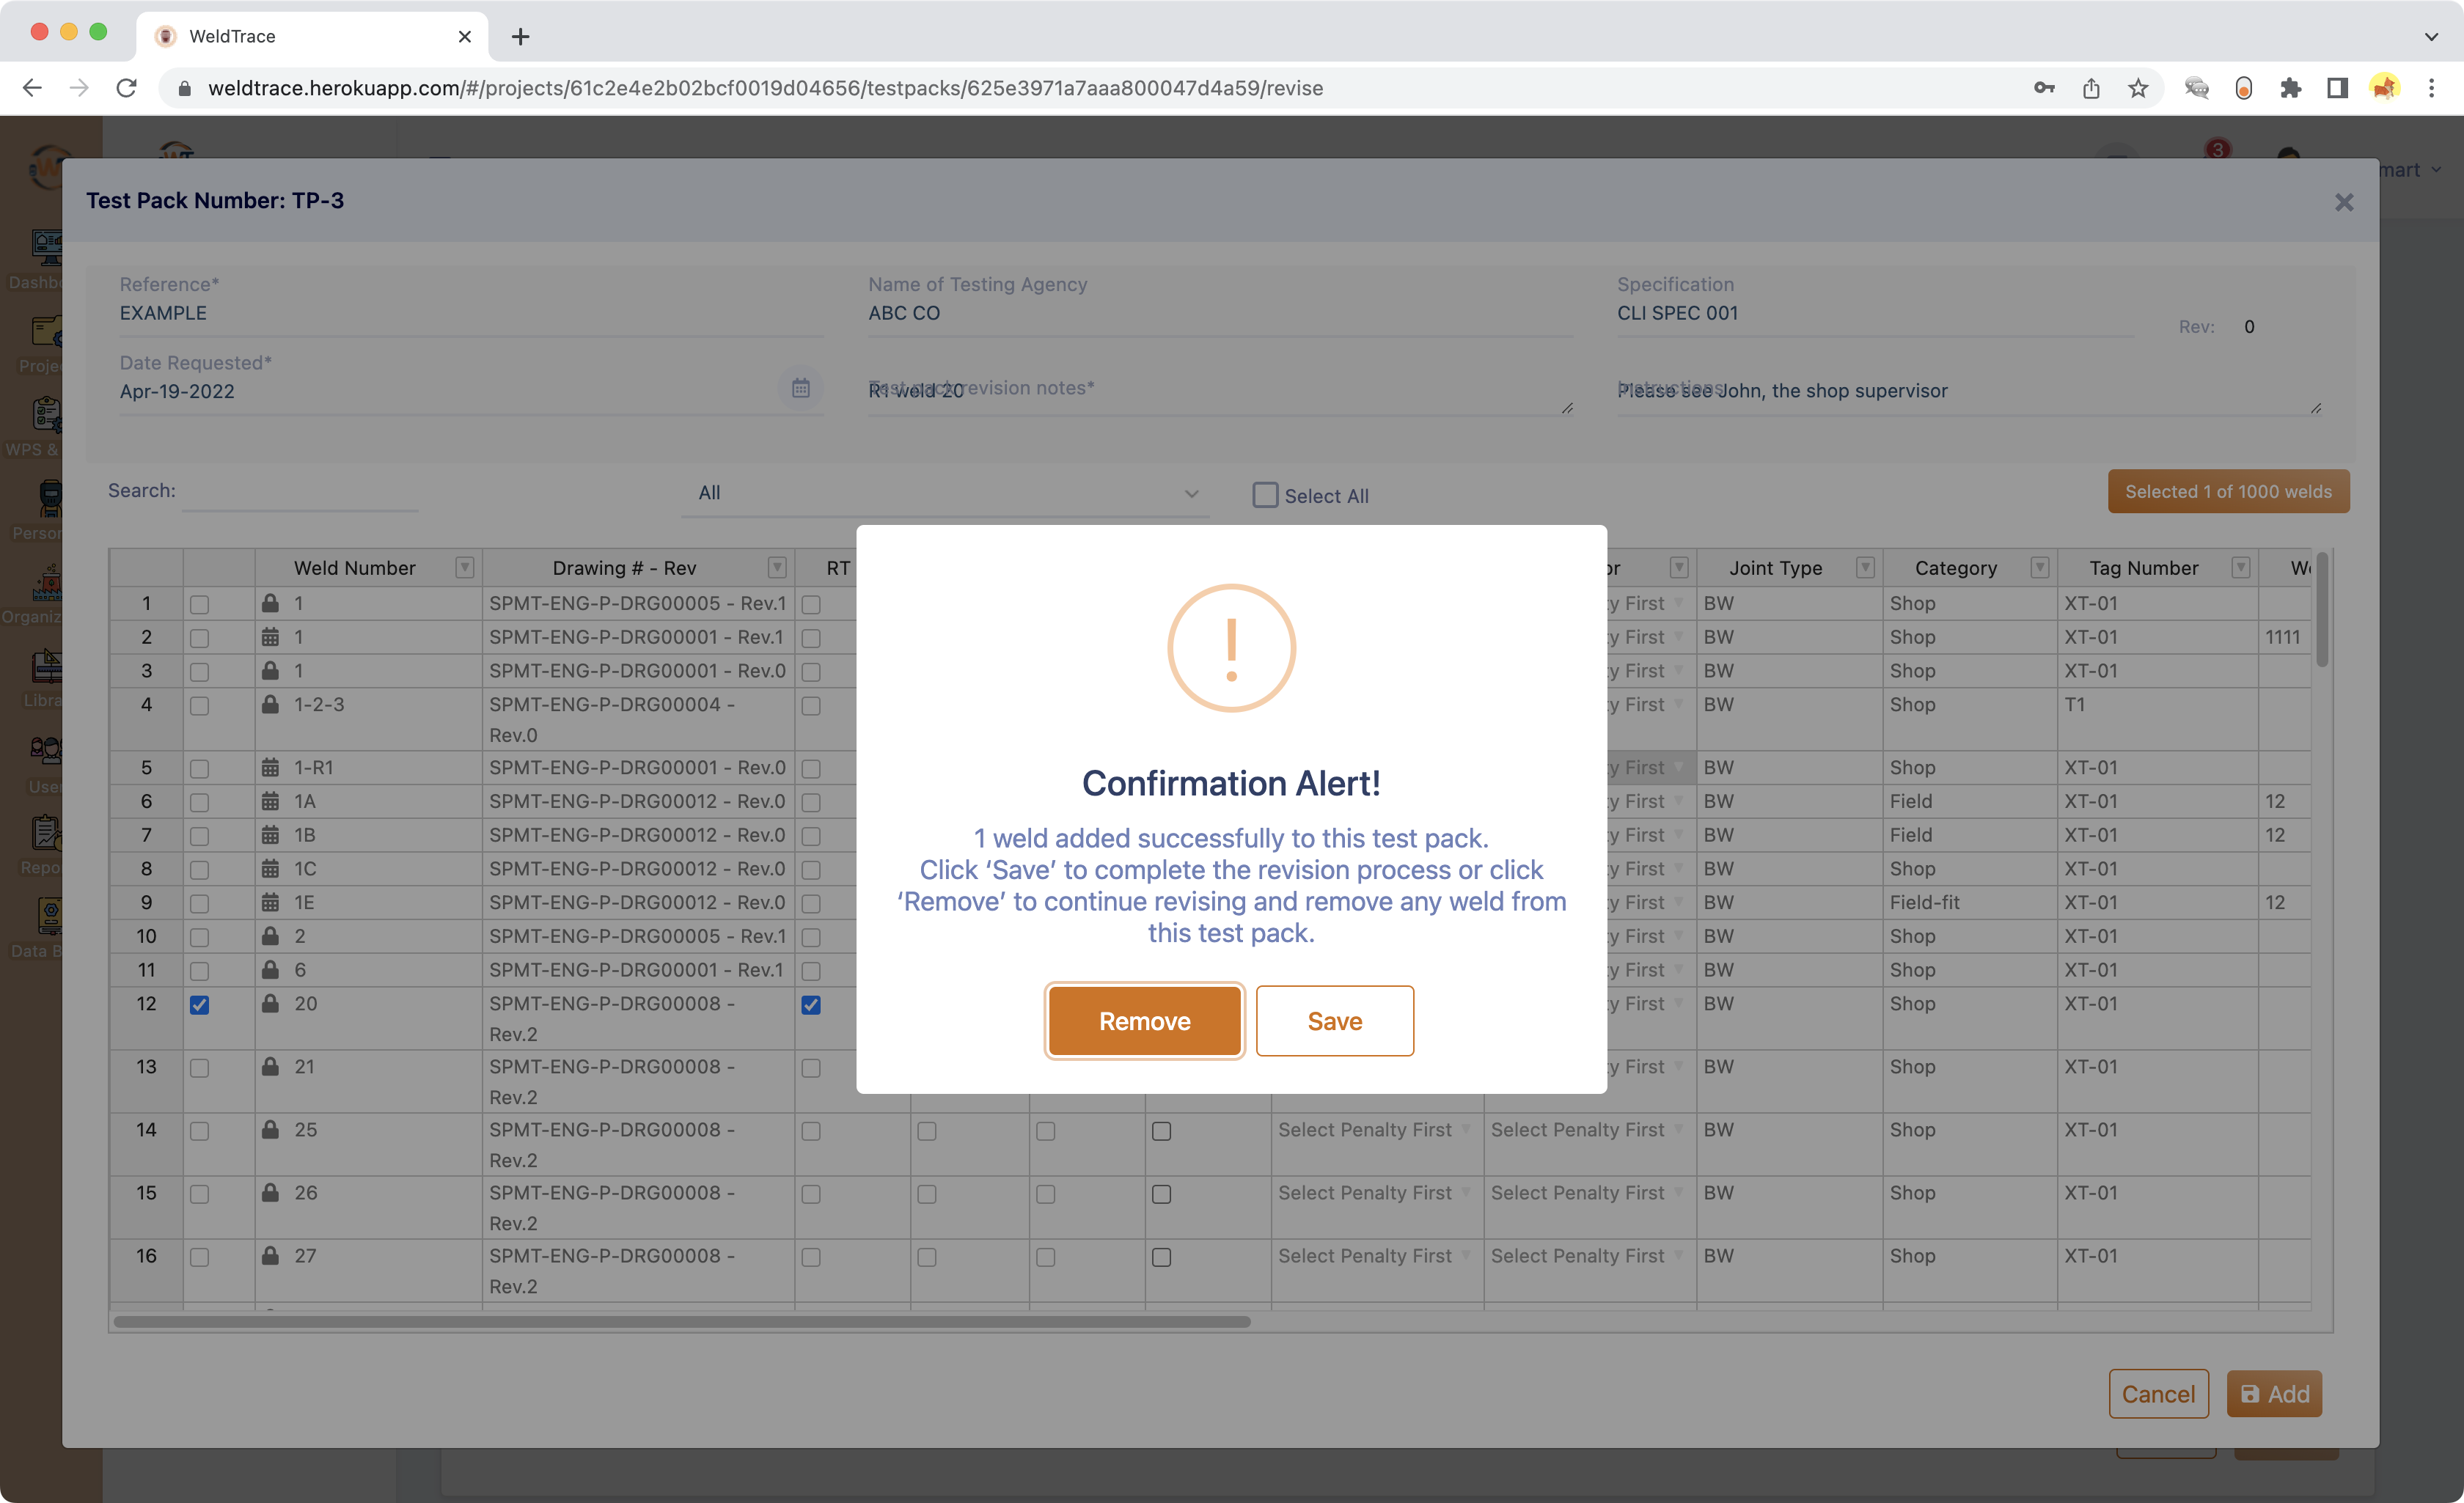Click the Cancel button at bottom

(2158, 1393)
